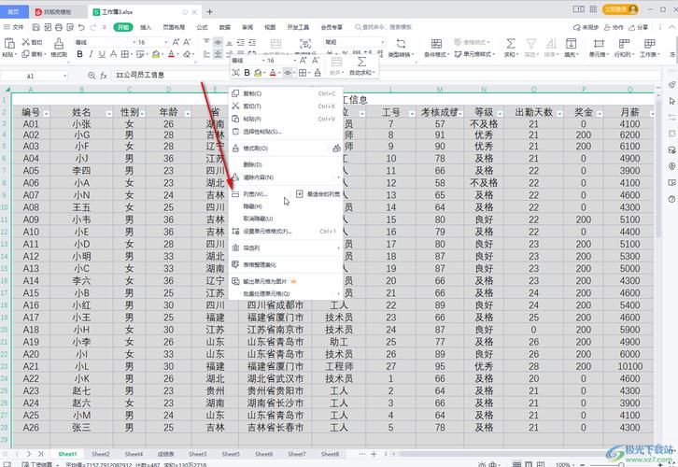
Task: Collapse the ribbon with the top-right chevron
Action: [672, 27]
